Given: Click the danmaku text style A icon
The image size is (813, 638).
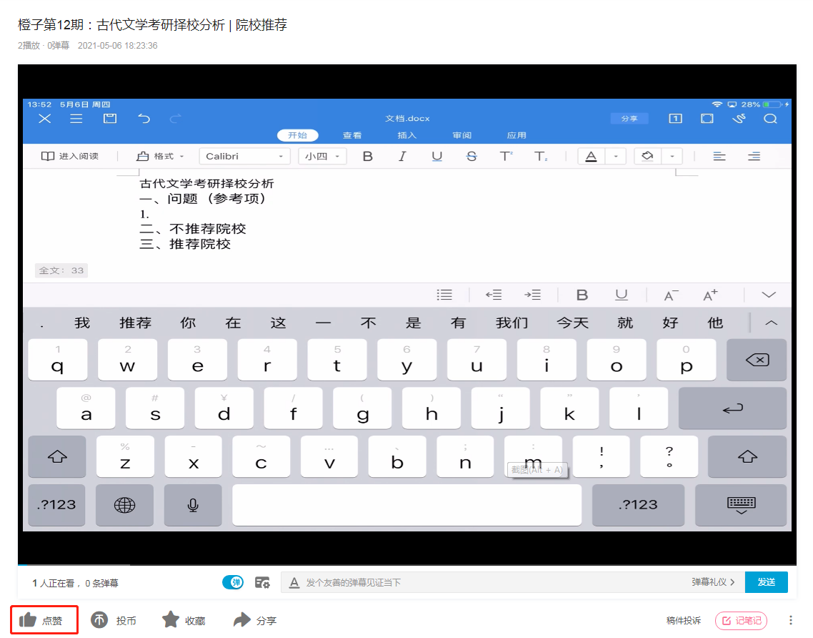Looking at the screenshot, I should point(294,582).
